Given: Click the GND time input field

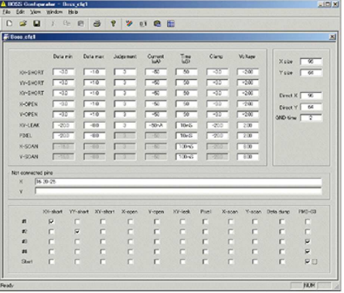Looking at the screenshot, I should (312, 118).
